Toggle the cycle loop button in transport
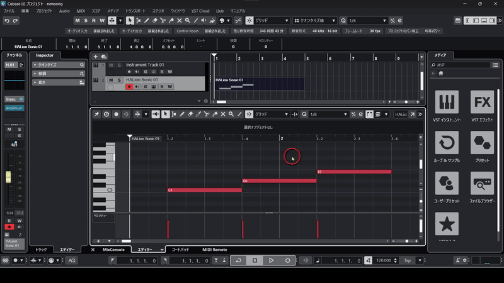 tap(239, 260)
